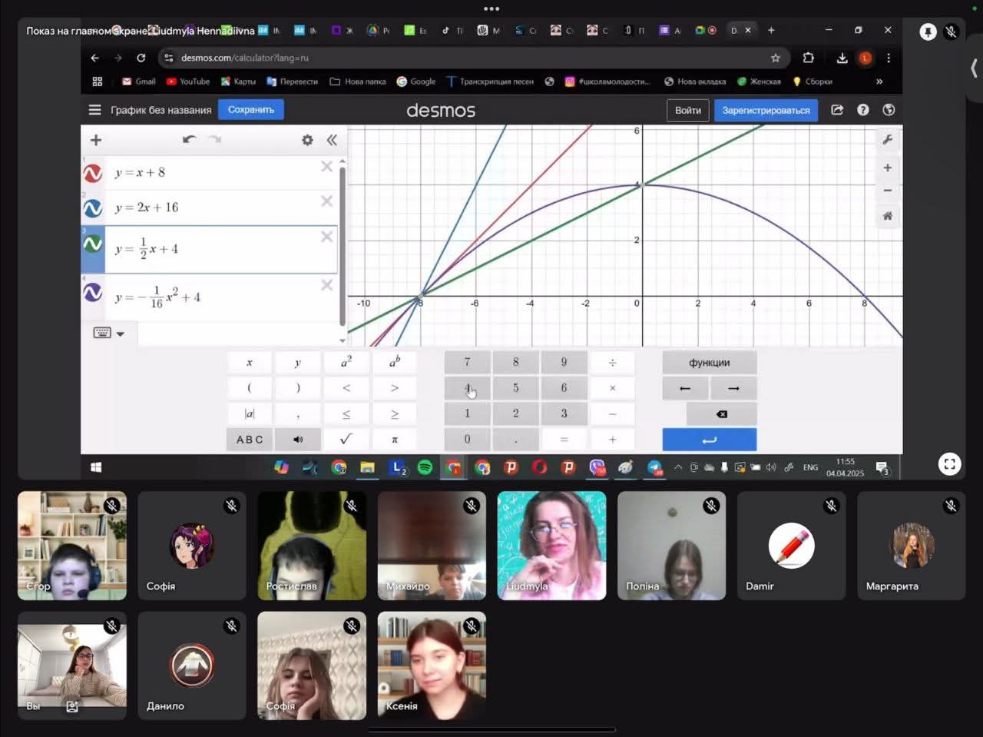Undo the last expression edit
Screen dimensions: 983x737
(189, 140)
